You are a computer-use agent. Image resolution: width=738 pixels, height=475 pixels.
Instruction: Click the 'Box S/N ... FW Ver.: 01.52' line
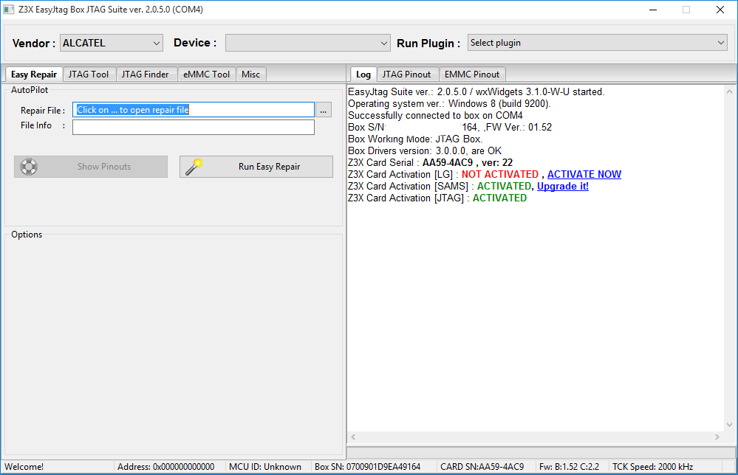(450, 128)
